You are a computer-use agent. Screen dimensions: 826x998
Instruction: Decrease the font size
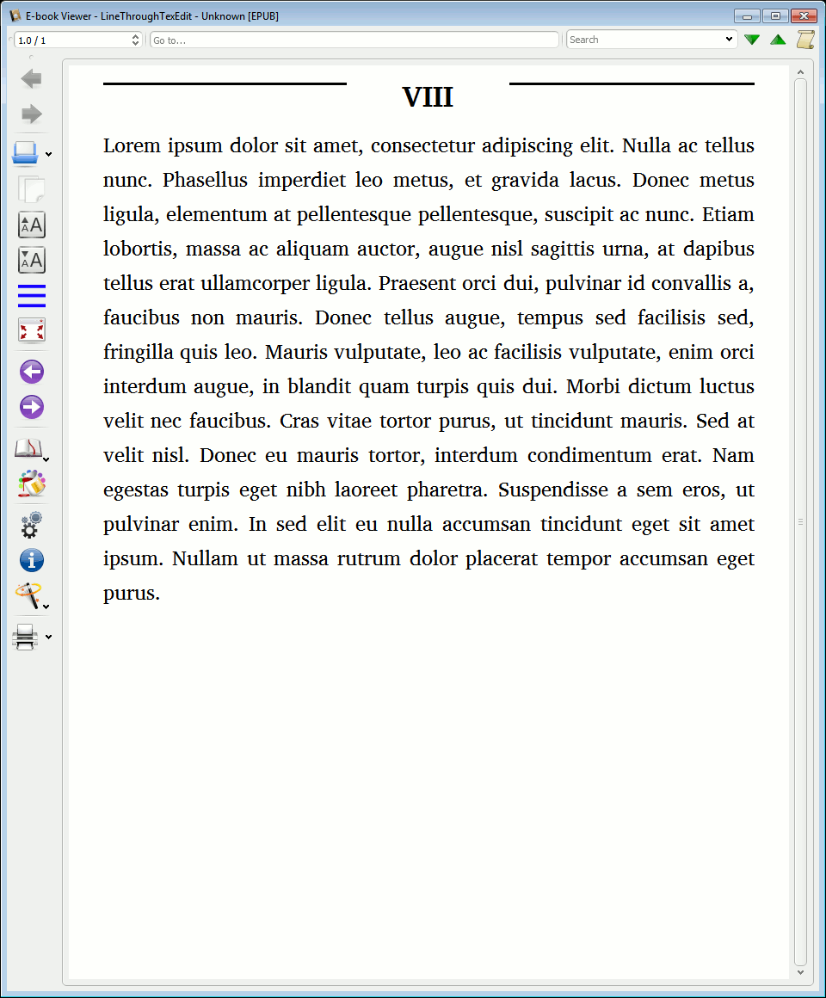coord(31,261)
